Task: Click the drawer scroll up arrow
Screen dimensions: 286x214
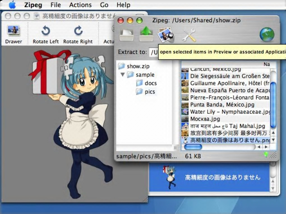Action: click(x=273, y=181)
